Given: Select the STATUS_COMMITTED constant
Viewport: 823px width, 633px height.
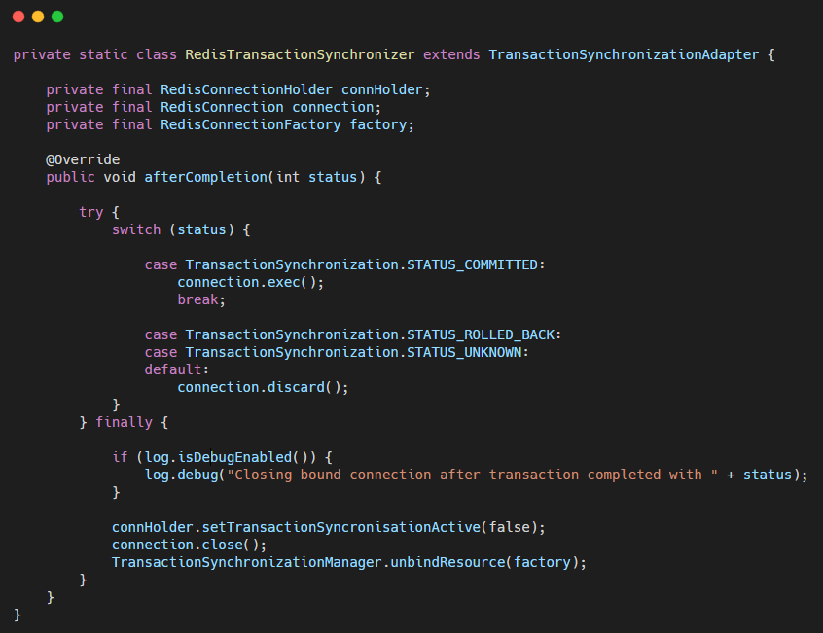Looking at the screenshot, I should pos(471,264).
